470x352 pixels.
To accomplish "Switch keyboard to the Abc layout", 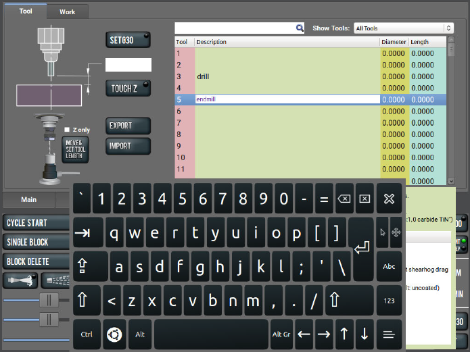I will [389, 266].
